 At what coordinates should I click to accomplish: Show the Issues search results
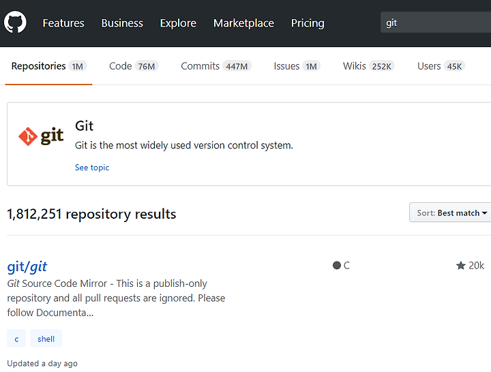(x=297, y=66)
